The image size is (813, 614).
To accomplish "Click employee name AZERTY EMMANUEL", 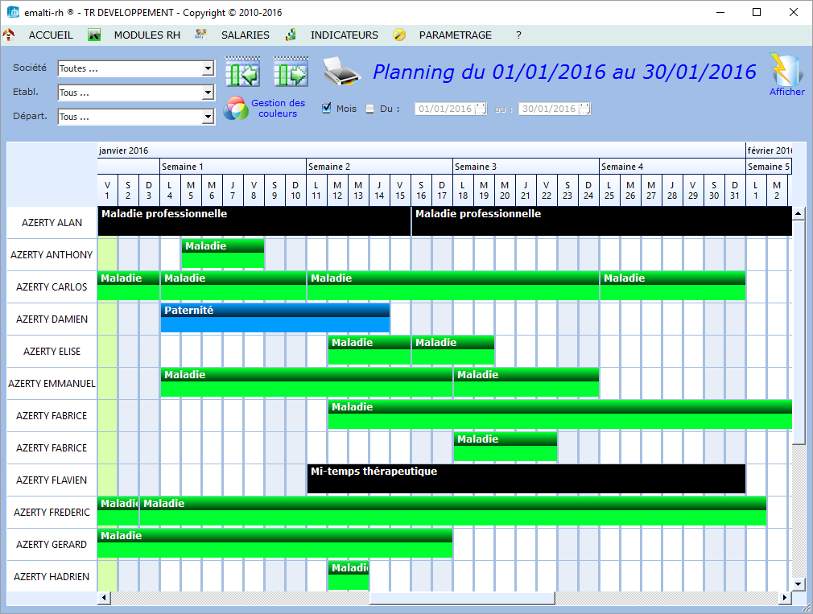I will click(x=52, y=383).
